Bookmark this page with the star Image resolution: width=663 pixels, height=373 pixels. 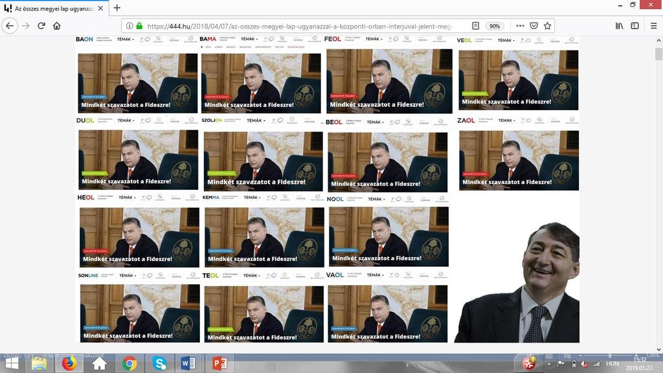click(x=548, y=26)
